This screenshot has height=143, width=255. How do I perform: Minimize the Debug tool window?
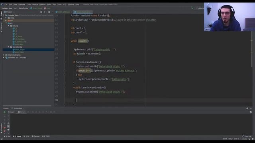[x=251, y=108]
